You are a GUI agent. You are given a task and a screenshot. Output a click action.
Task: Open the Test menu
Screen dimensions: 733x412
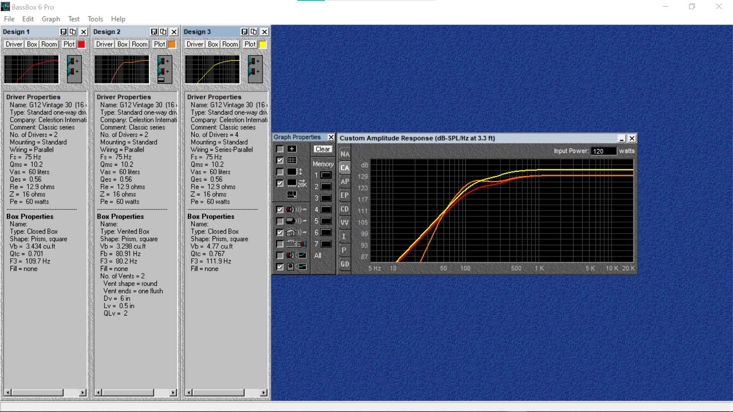74,19
